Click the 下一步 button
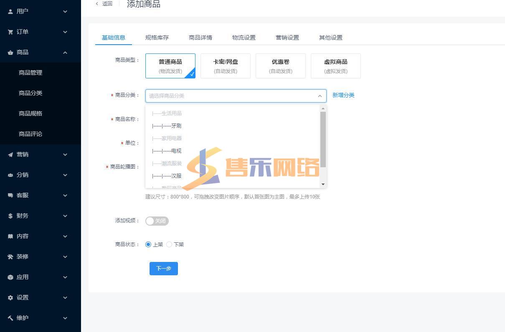505x332 pixels. click(164, 269)
